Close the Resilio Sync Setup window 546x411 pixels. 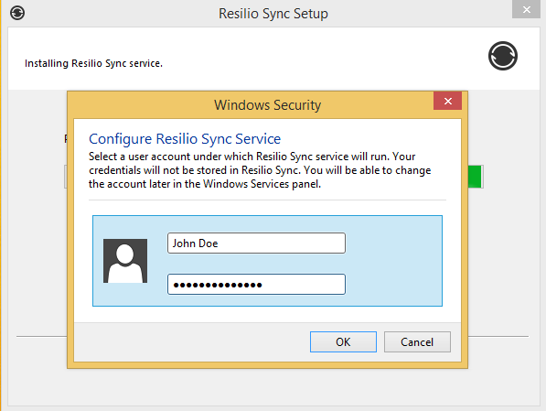pos(526,9)
